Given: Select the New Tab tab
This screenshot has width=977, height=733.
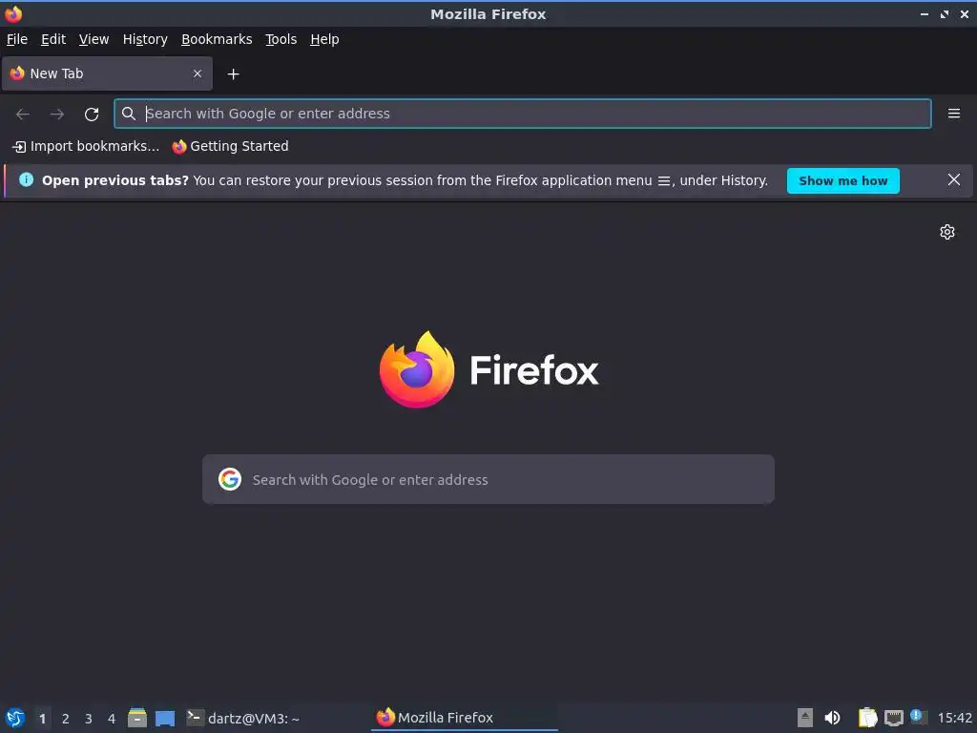Looking at the screenshot, I should [107, 73].
